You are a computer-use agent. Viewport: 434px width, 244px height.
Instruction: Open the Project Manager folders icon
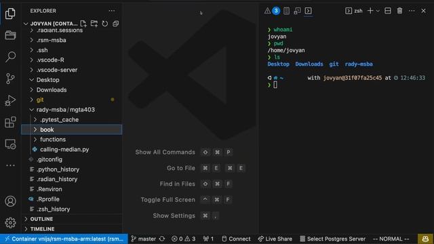pyautogui.click(x=10, y=35)
